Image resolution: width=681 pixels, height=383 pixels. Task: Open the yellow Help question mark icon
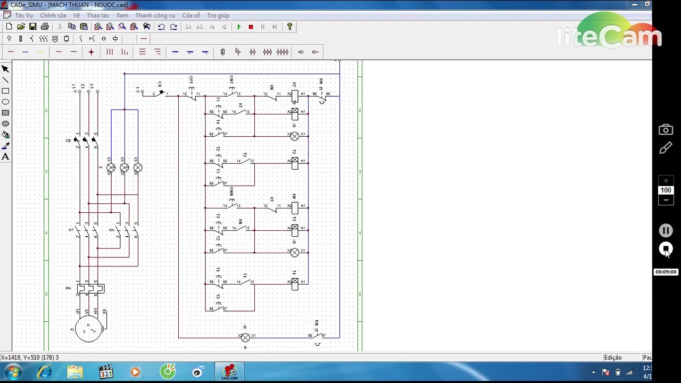tap(289, 27)
